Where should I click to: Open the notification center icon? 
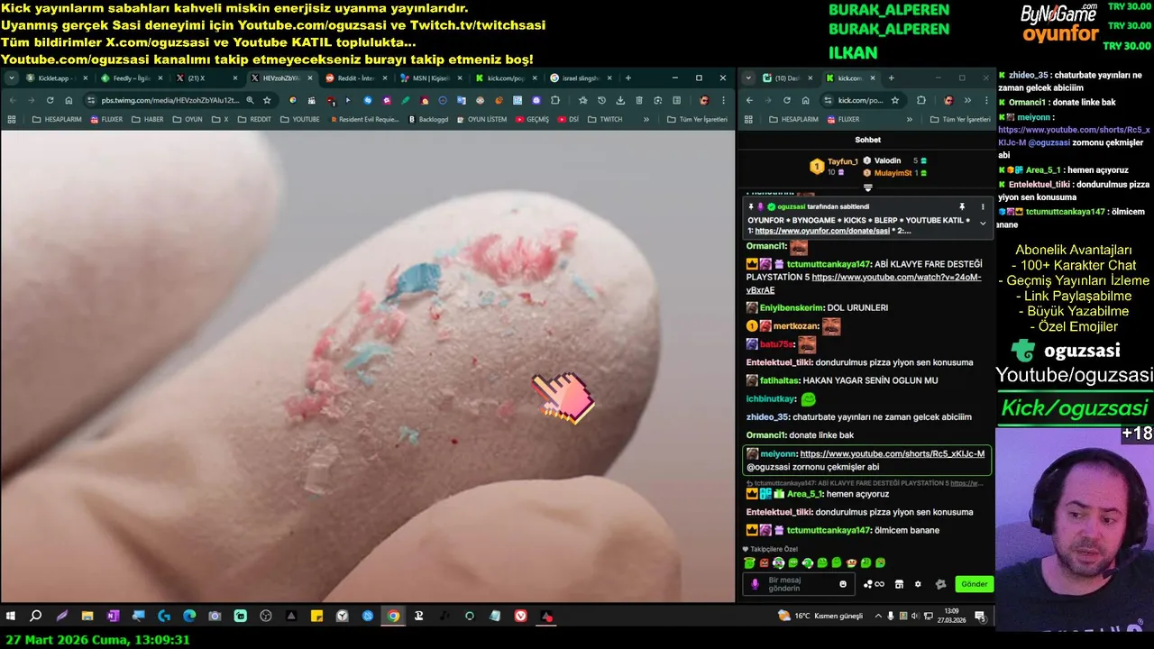click(x=980, y=616)
